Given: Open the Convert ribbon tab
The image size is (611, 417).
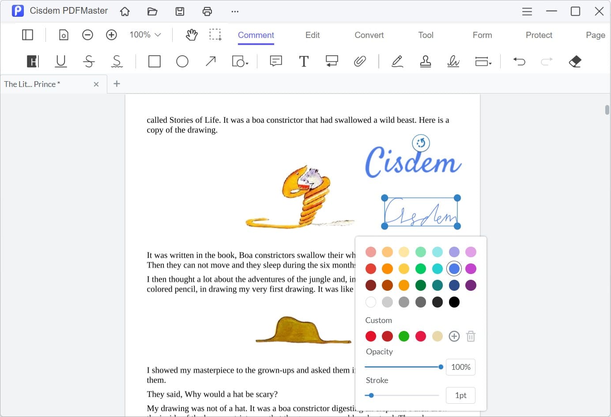Looking at the screenshot, I should pos(369,35).
